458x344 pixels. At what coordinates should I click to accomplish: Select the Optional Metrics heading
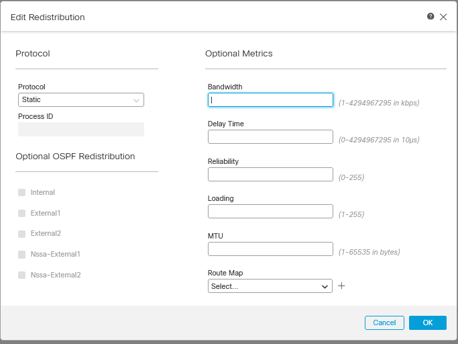[239, 54]
